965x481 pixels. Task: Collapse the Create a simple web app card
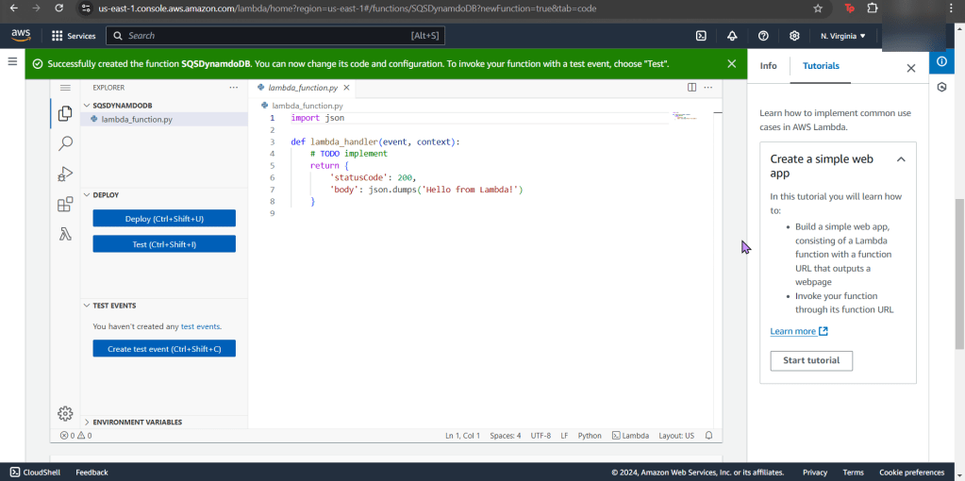[900, 159]
